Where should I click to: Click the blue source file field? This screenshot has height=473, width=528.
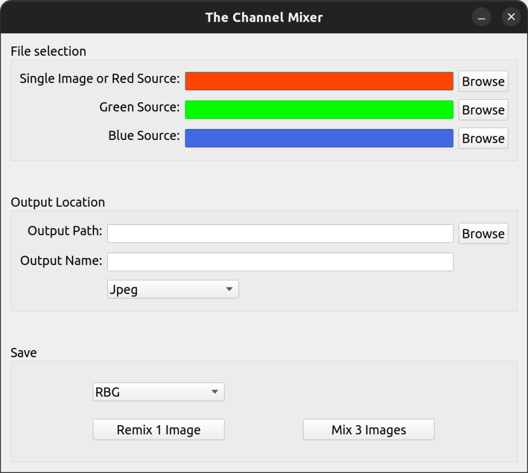click(x=318, y=138)
